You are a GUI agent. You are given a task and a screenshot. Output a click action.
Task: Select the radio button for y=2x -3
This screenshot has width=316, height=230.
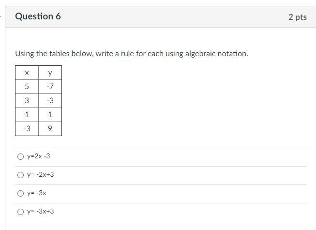[20, 156]
